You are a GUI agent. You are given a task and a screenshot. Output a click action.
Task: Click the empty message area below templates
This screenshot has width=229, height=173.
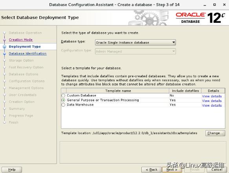pos(143,152)
